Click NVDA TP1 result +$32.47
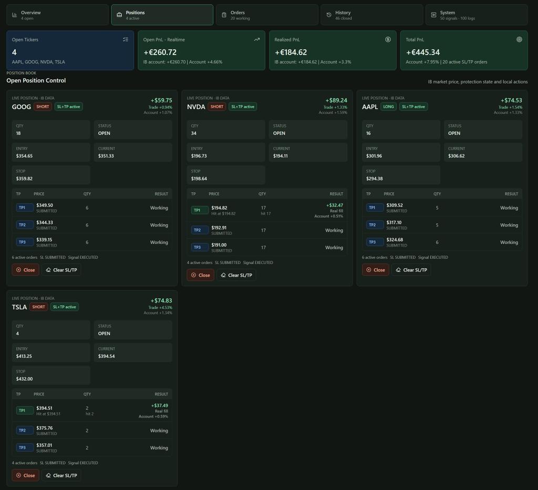 (x=335, y=205)
